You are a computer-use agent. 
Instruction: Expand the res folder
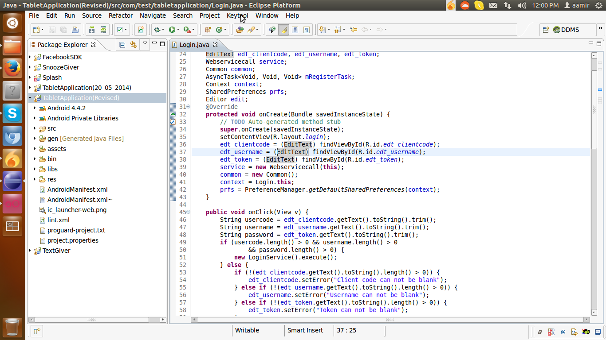[35, 179]
